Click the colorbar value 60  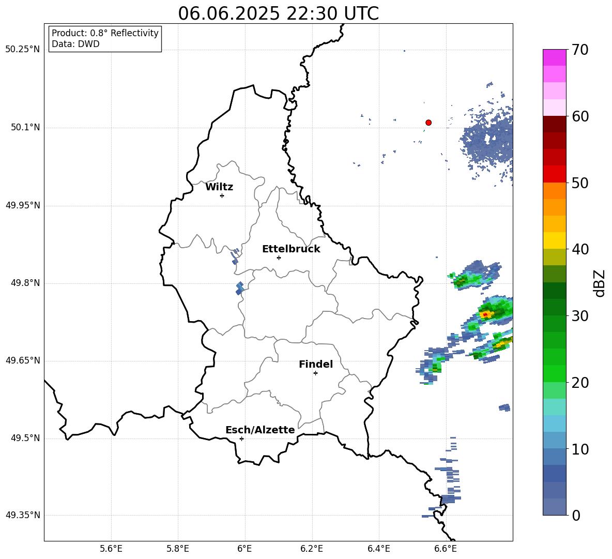tap(580, 116)
